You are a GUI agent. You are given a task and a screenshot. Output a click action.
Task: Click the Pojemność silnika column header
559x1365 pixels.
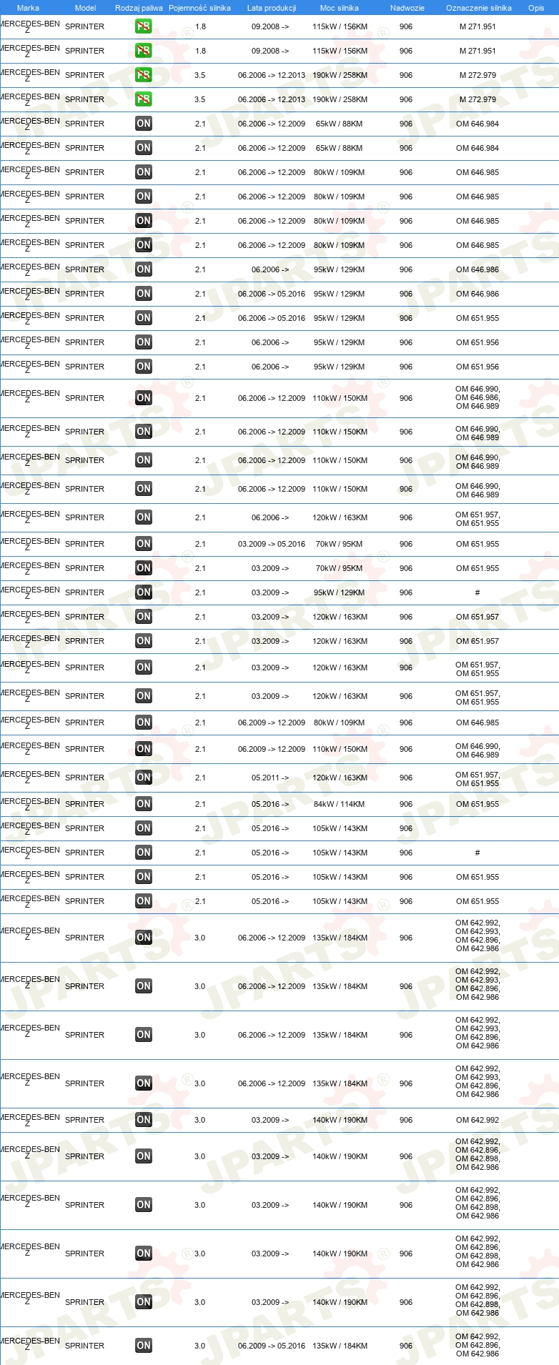pyautogui.click(x=199, y=8)
